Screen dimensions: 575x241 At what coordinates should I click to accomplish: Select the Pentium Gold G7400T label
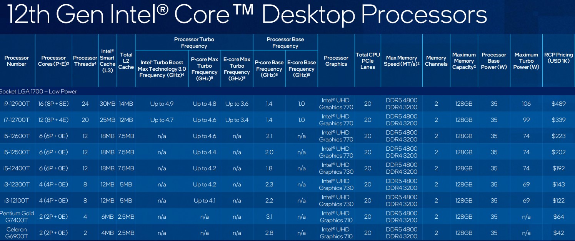(x=17, y=216)
